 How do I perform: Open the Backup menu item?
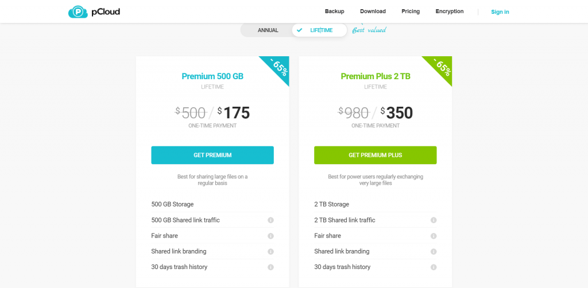pos(334,11)
